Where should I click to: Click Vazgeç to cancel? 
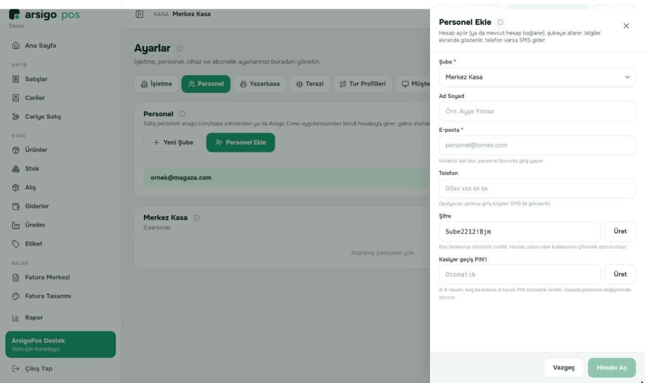click(x=564, y=368)
